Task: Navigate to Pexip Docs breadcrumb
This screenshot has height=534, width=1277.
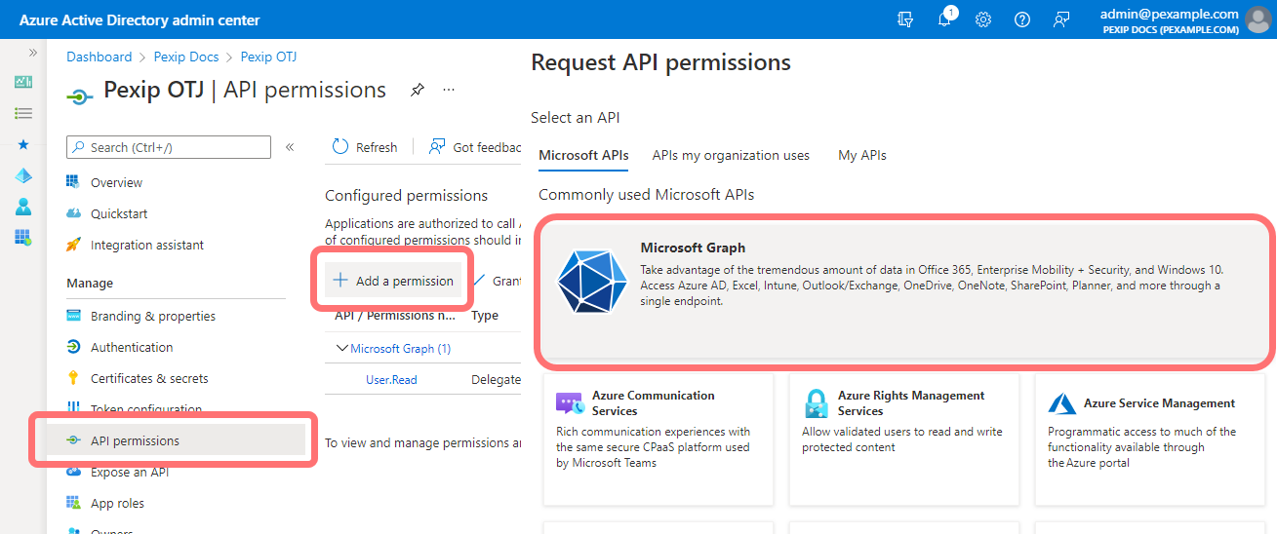Action: tap(185, 57)
